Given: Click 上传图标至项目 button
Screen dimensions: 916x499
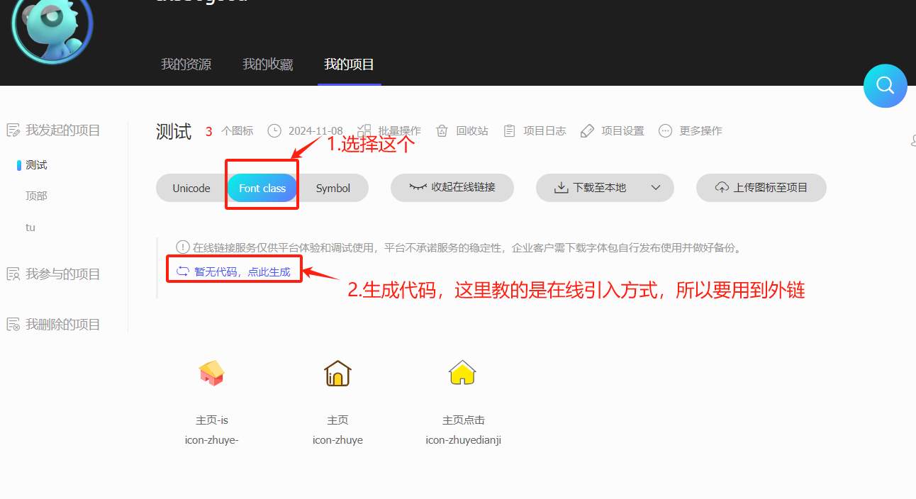Looking at the screenshot, I should (x=761, y=188).
